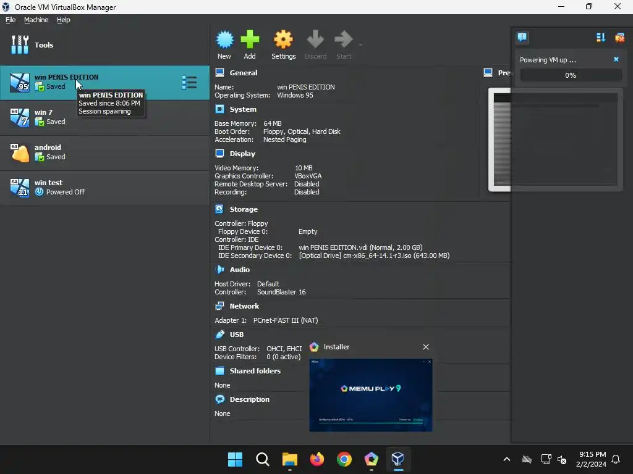Image resolution: width=633 pixels, height=474 pixels.
Task: Click the Description section speech icon
Action: point(219,399)
